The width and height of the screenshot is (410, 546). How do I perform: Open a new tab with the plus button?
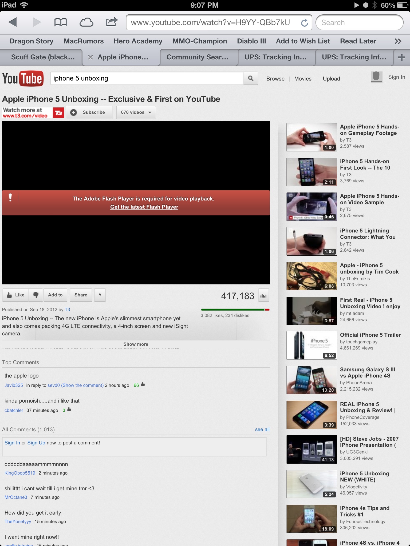point(401,57)
